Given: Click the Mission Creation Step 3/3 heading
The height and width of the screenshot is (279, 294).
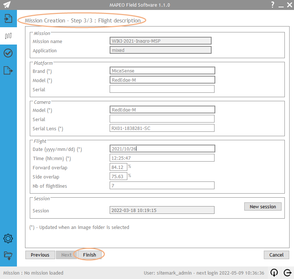Looking at the screenshot, I should click(83, 21).
